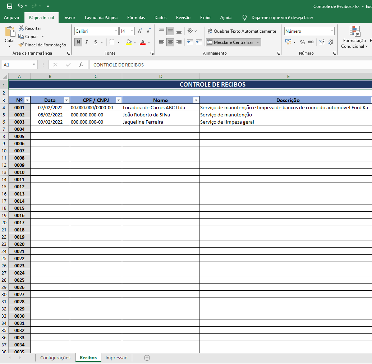372x364 pixels.
Task: Switch to the Configurações sheet tab
Action: pos(55,358)
